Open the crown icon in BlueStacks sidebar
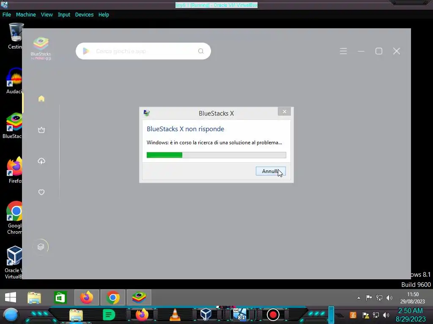 coord(41,130)
